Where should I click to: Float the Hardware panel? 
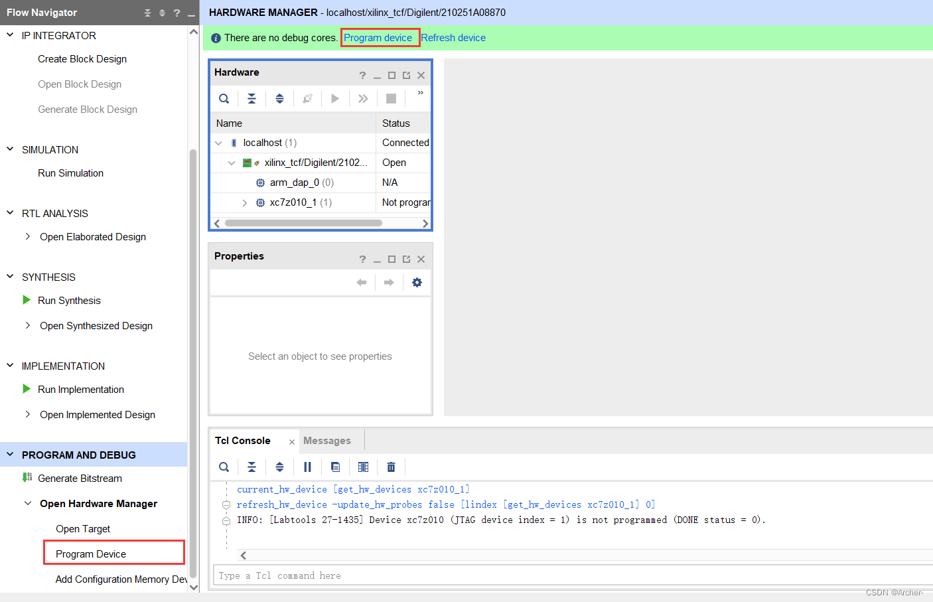[406, 75]
